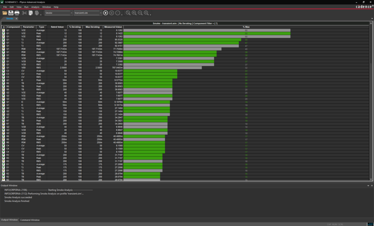Viewport: 374px width, 226px height.
Task: Click the flag icon for Q1 VEB RMS
Action: (x=4, y=68)
